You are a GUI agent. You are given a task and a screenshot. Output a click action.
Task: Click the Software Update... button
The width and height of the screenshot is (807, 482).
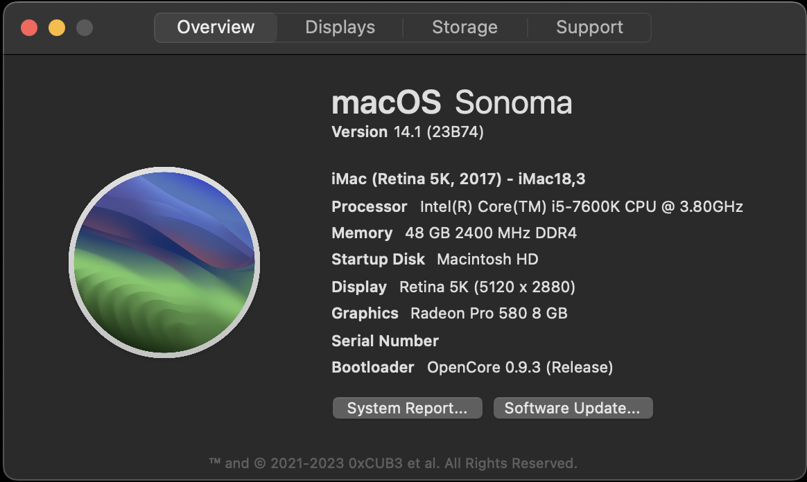click(573, 408)
